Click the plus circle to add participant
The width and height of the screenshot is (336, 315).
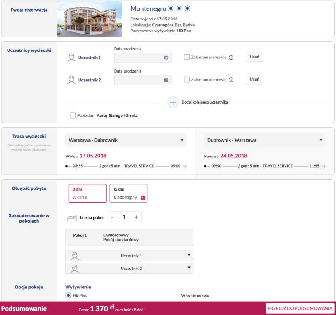coord(173,103)
